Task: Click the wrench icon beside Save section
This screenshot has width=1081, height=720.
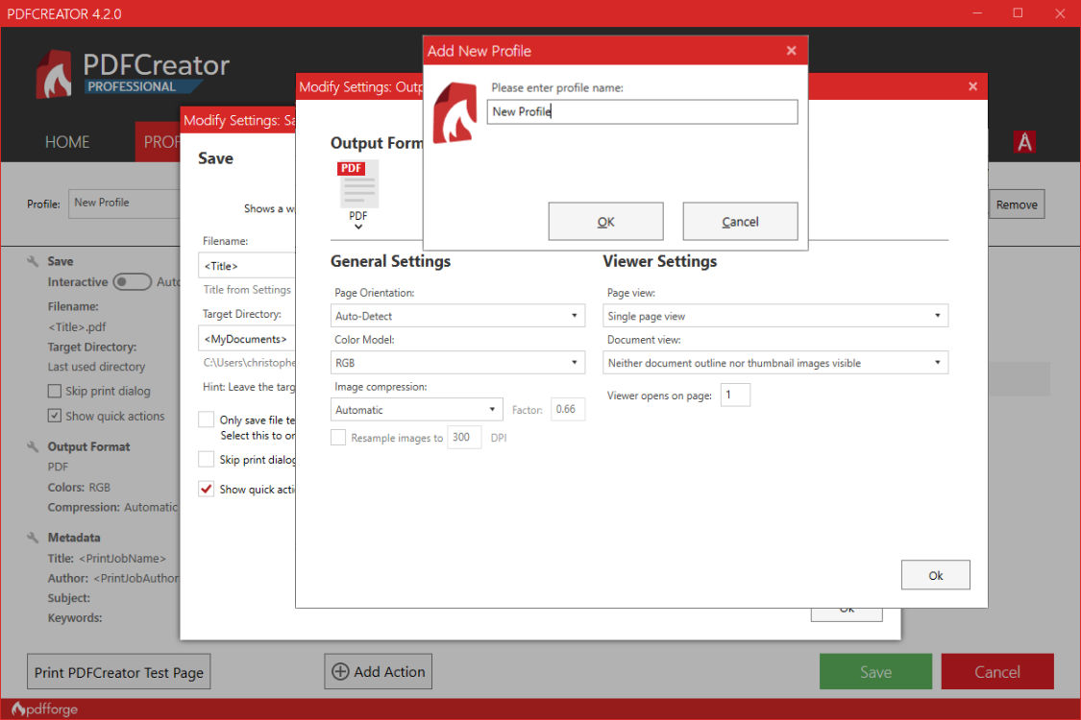Action: 33,261
